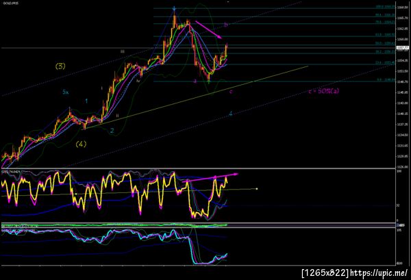Click the 1126.00 price axis label

point(402,167)
